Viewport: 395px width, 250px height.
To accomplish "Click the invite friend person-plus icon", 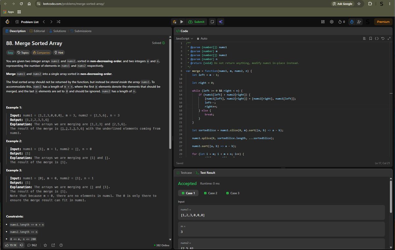I will [x=359, y=22].
